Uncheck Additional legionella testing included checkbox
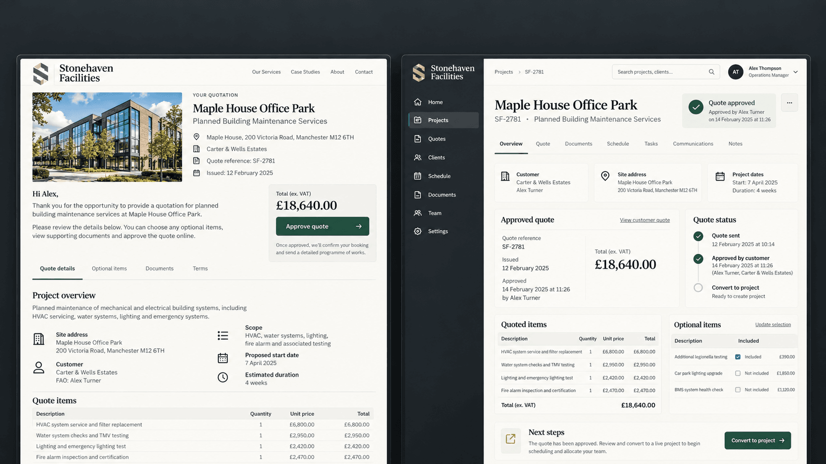 [738, 357]
